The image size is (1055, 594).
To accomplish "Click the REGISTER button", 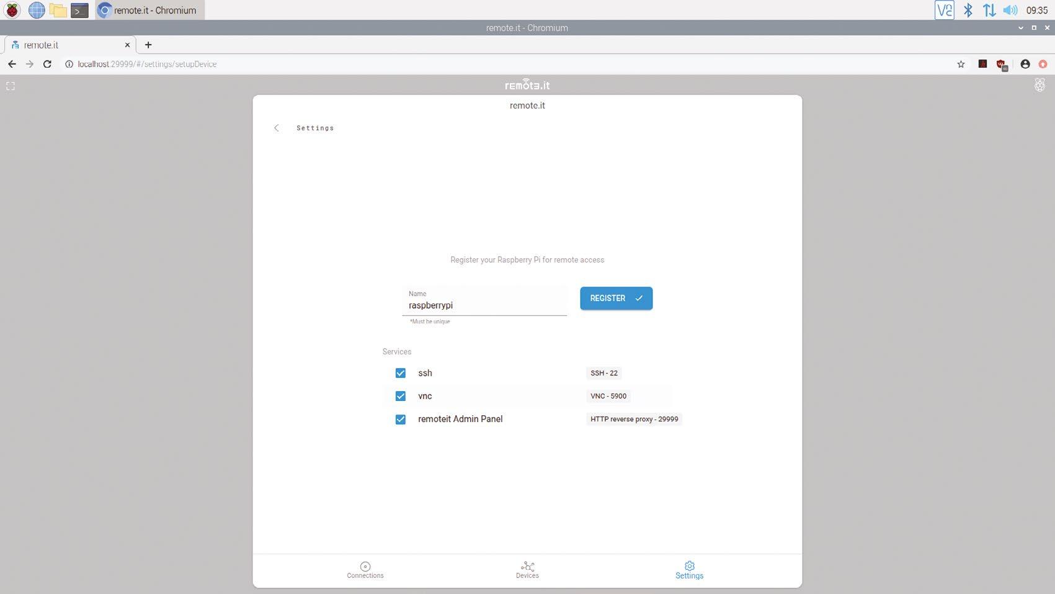I will [x=616, y=298].
